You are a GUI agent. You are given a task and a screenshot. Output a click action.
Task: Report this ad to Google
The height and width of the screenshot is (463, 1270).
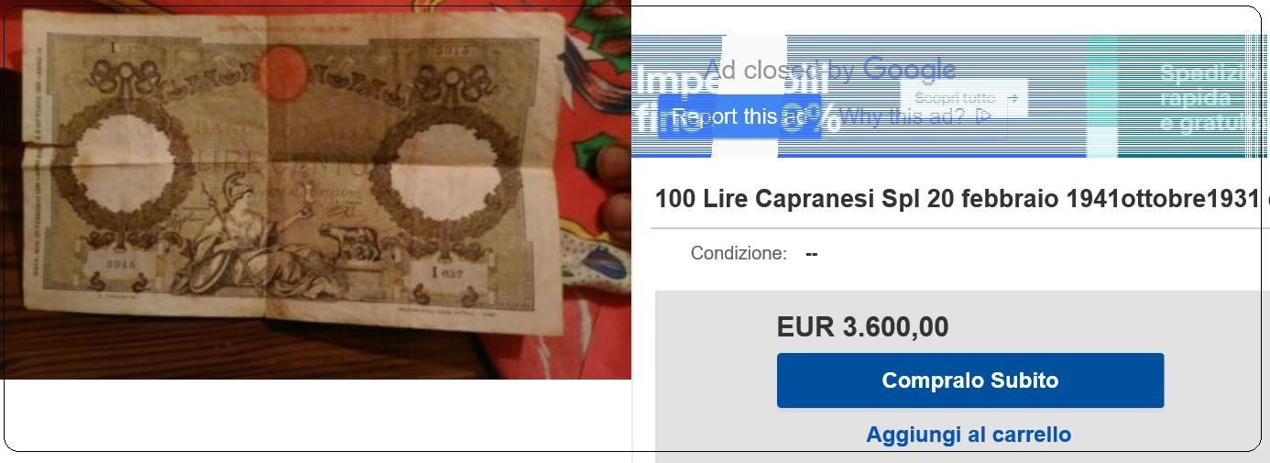click(739, 116)
